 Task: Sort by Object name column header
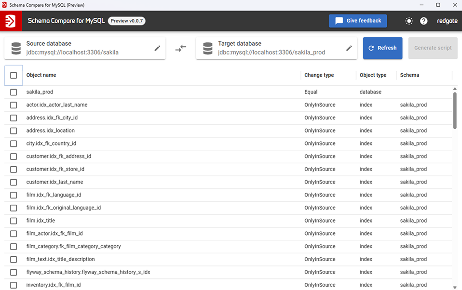point(41,75)
